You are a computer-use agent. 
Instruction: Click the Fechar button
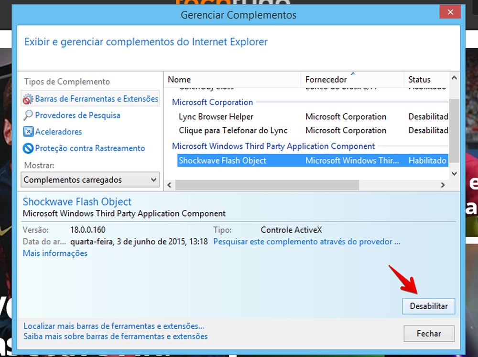click(429, 334)
